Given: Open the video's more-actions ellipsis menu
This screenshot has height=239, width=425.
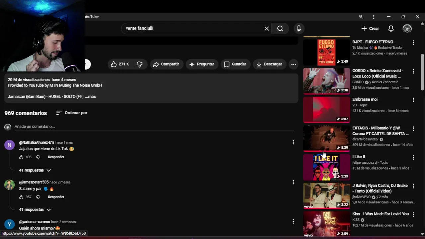Looking at the screenshot, I should 294,64.
